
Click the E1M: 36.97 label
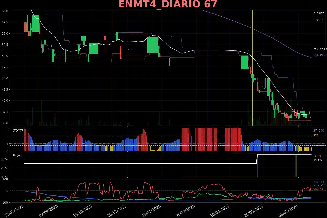pos(320,50)
